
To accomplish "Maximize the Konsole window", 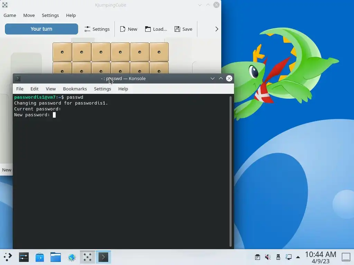I will click(x=221, y=78).
